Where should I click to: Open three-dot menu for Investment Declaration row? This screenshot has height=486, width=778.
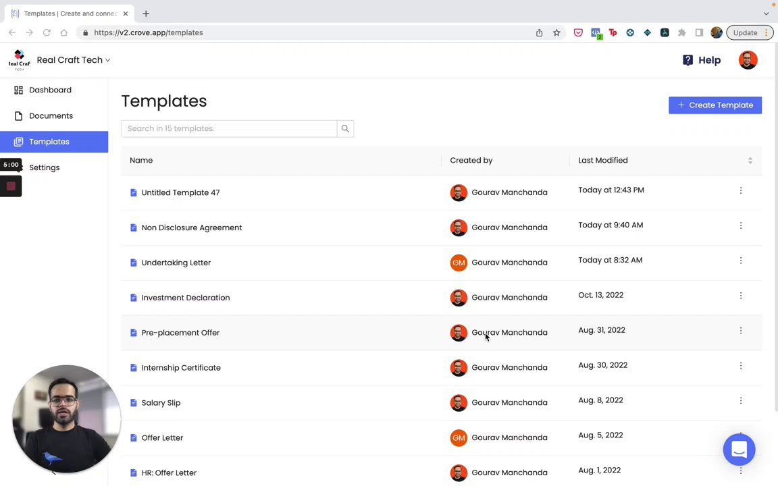[740, 296]
